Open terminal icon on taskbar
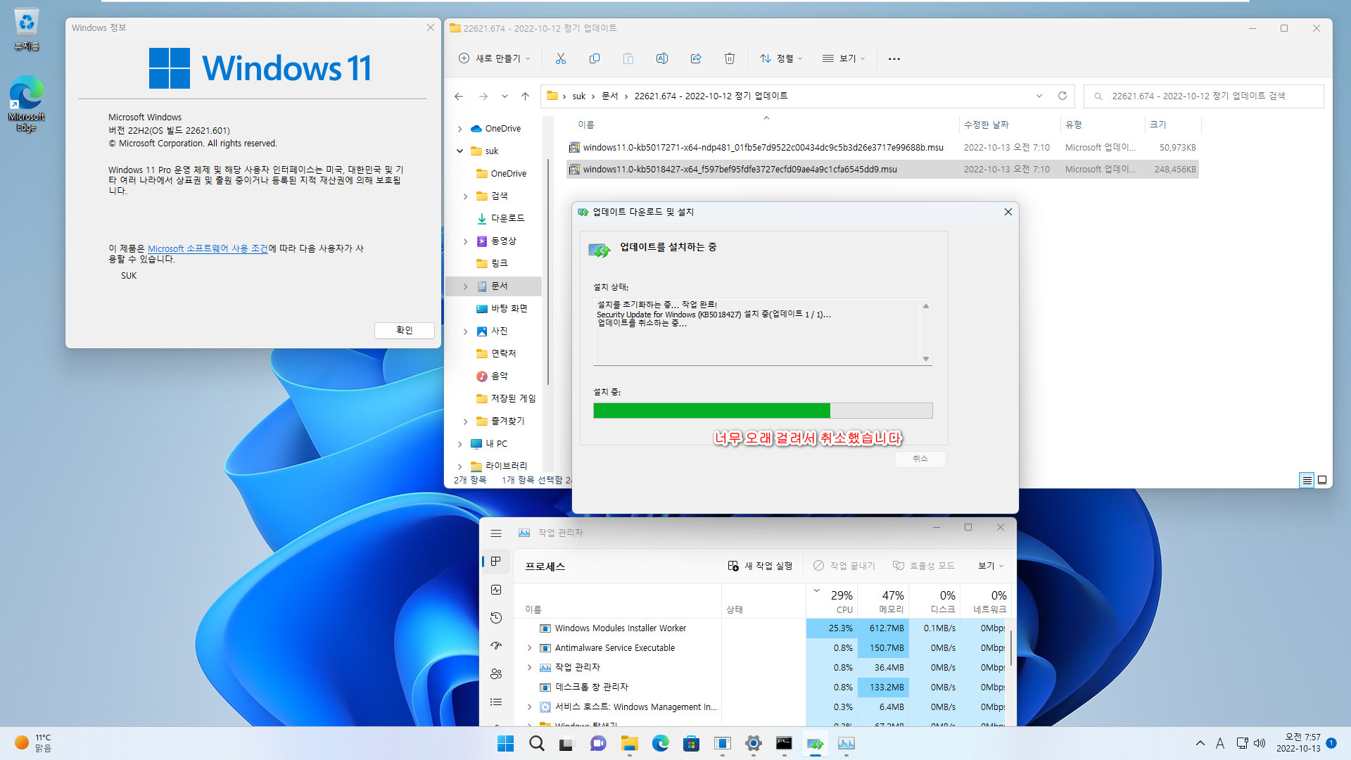Screen dimensions: 1351x760 point(784,743)
